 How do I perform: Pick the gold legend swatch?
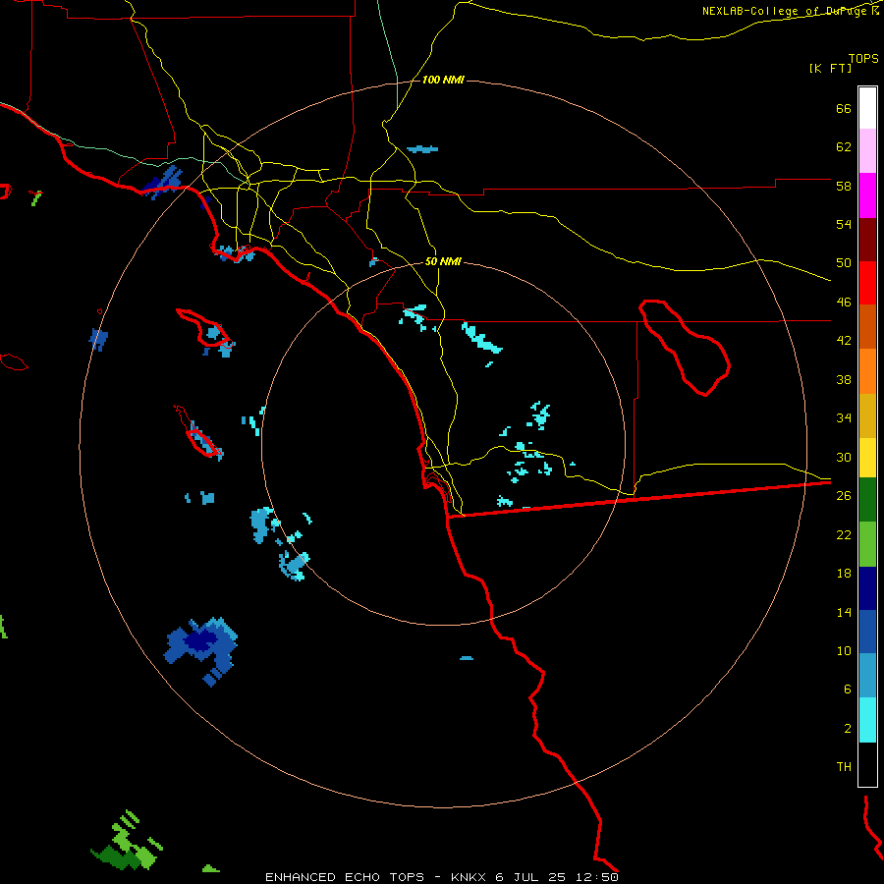point(867,415)
